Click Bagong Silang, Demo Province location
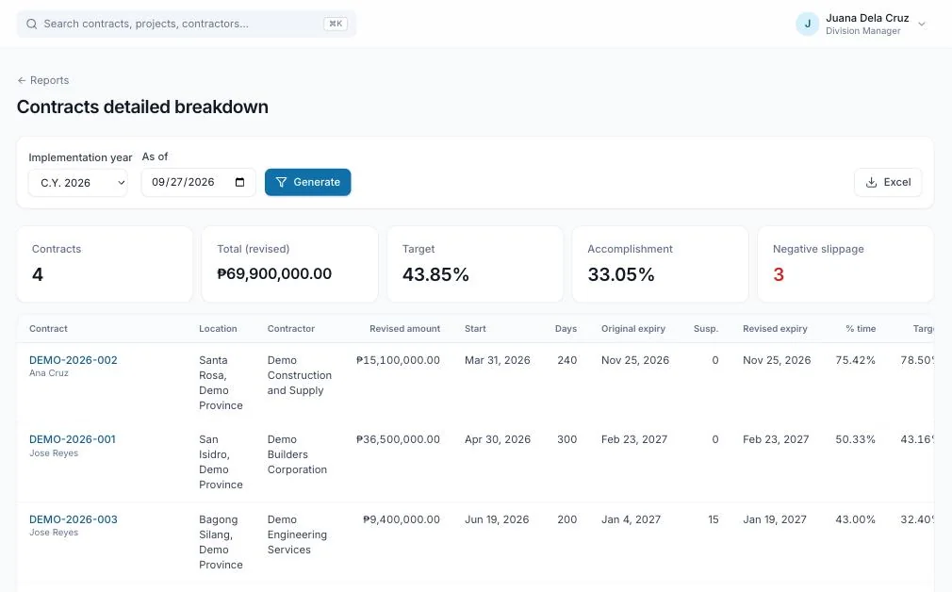 tap(221, 542)
